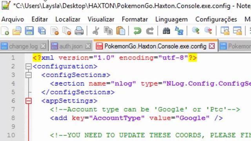The image size is (251, 141).
Task: Click the <appSettings> tag text
Action: [69, 101]
